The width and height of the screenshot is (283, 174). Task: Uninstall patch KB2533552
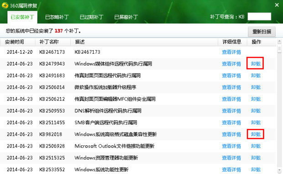coord(256,170)
